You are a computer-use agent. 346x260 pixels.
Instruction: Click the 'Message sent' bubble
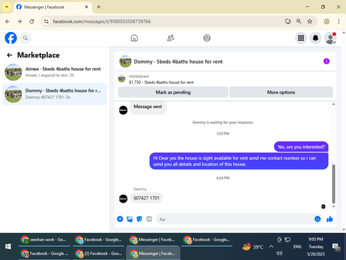pyautogui.click(x=148, y=107)
